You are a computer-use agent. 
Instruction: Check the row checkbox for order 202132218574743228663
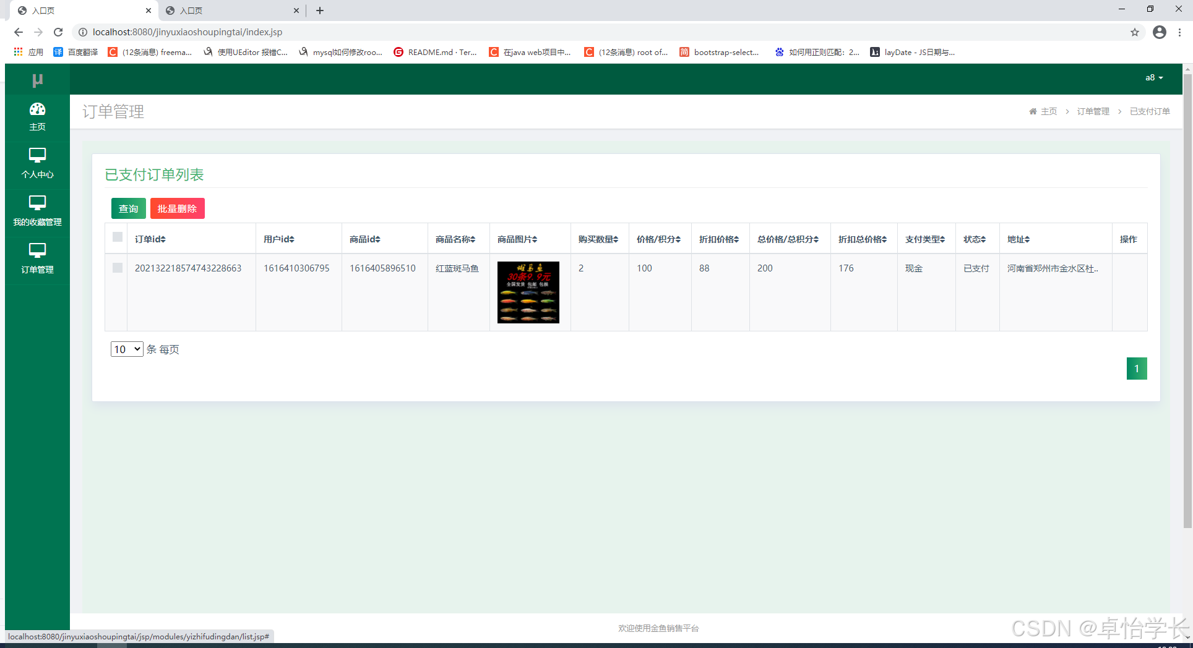click(118, 268)
